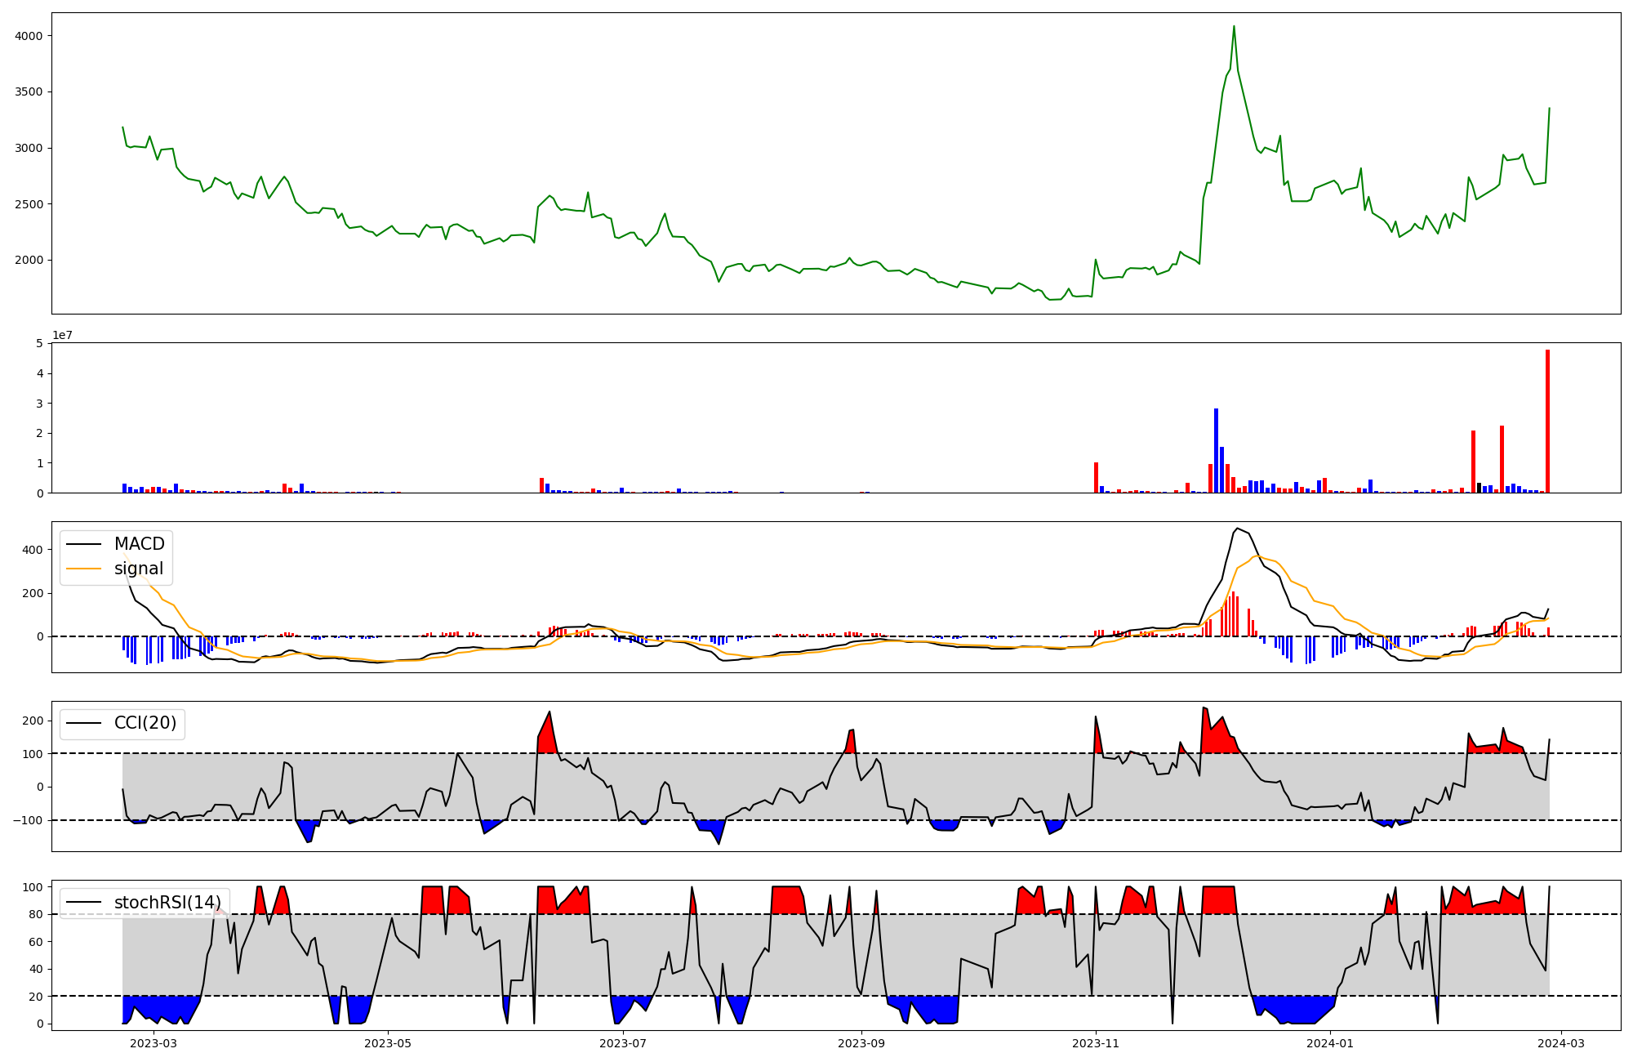Click the tallest blue volume bar

[1216, 450]
